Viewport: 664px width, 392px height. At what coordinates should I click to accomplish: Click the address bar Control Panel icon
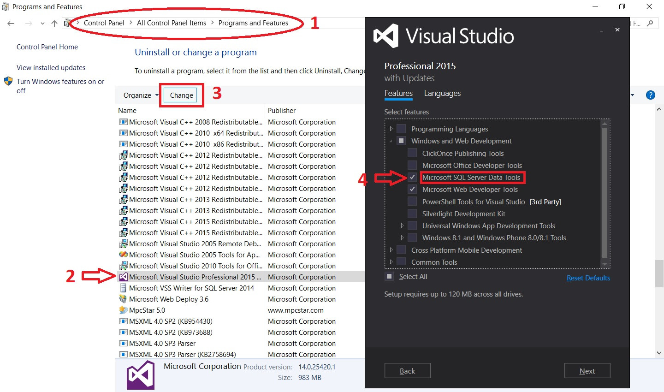67,23
